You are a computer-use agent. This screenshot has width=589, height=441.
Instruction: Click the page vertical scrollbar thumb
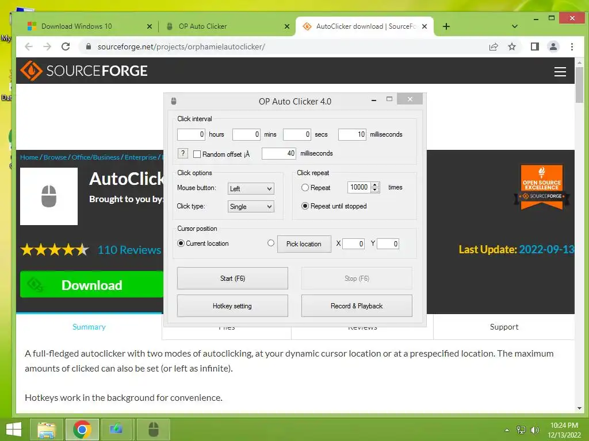coord(579,84)
